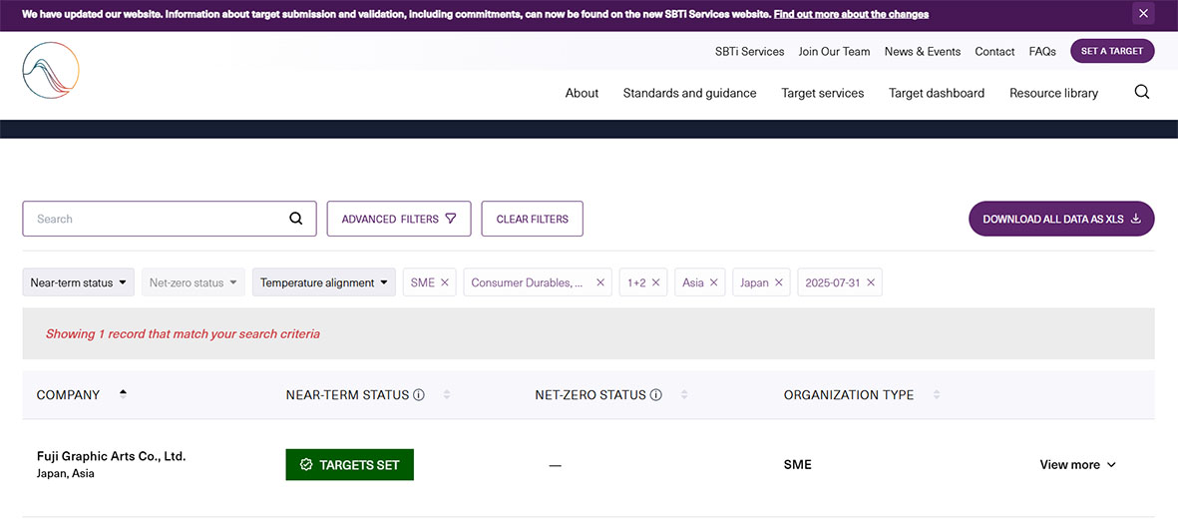Expand View more for Fuji Graphic Arts

coord(1077,464)
